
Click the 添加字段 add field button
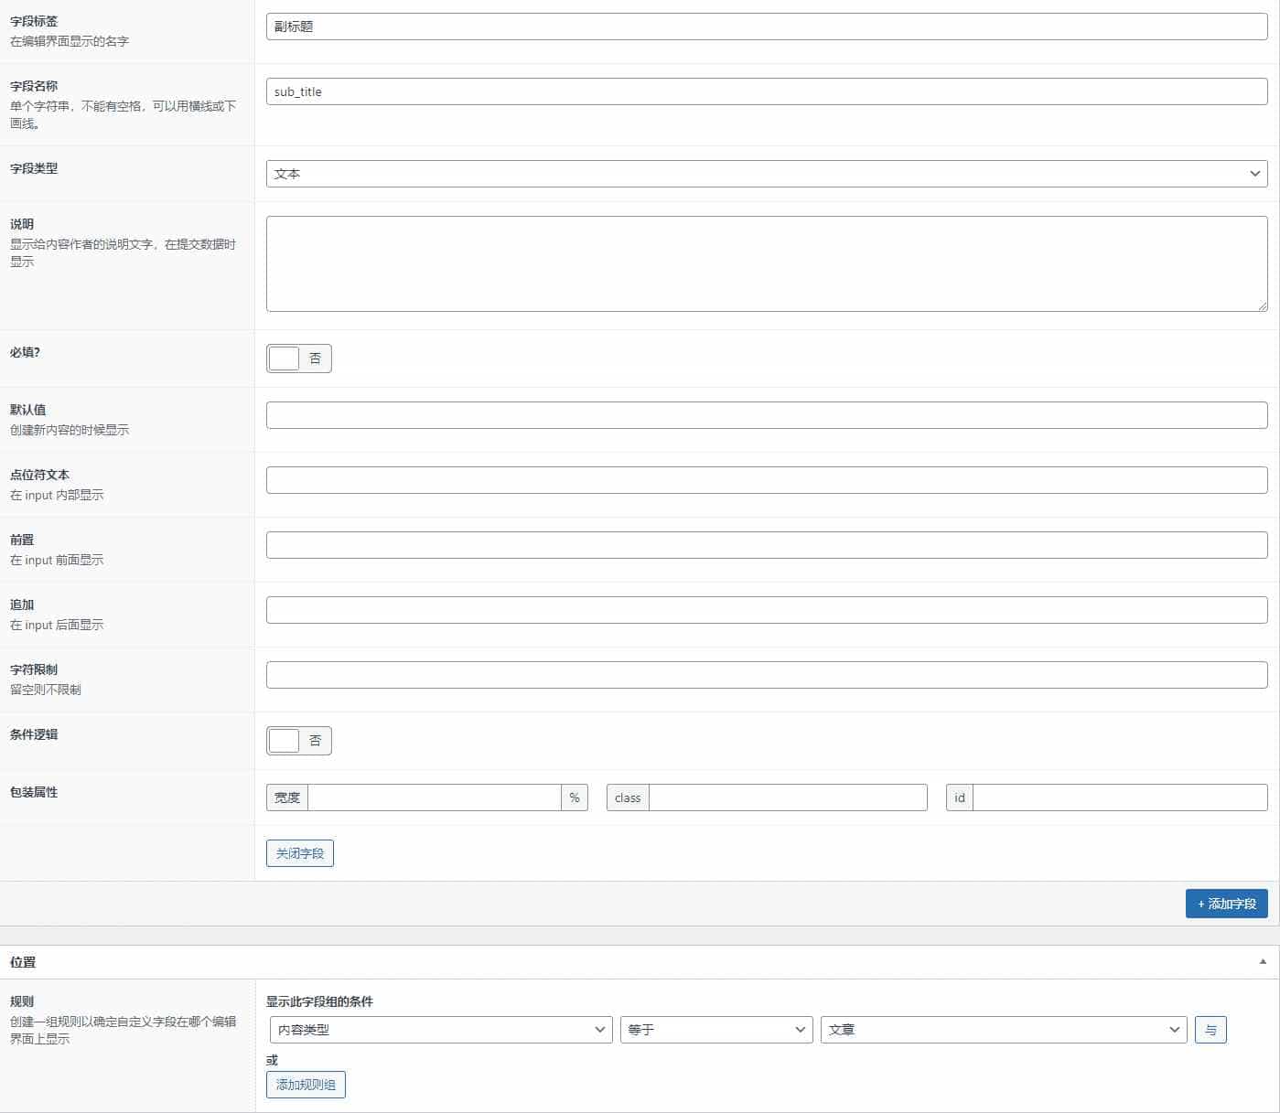1227,904
